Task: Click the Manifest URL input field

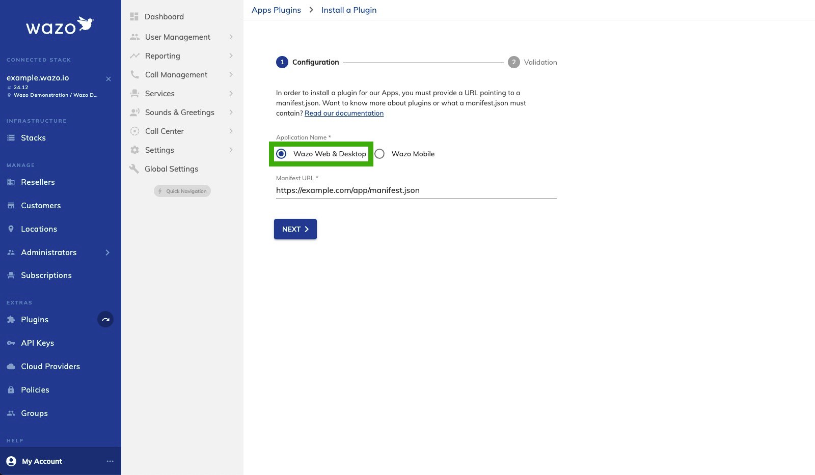Action: coord(417,190)
